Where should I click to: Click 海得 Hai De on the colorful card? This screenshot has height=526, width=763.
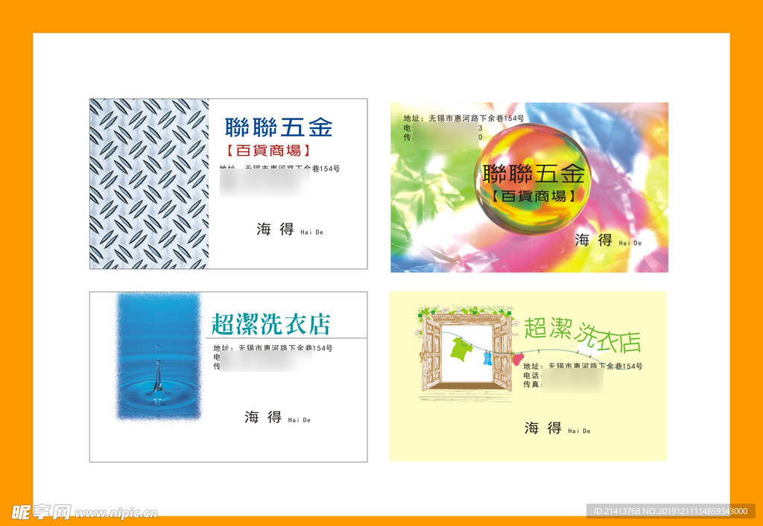pos(594,240)
